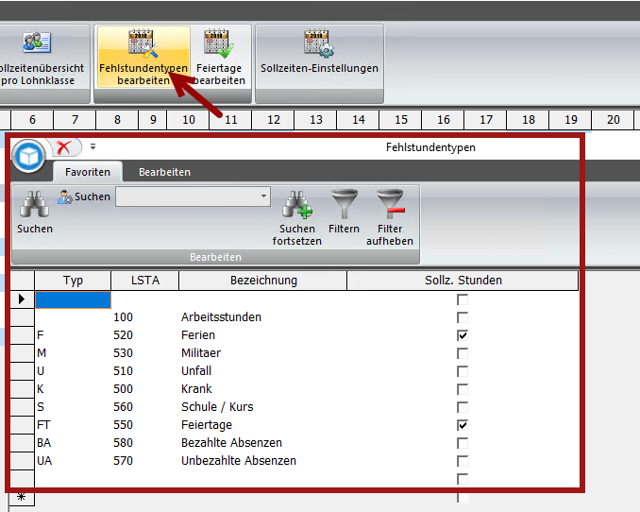The image size is (640, 512).
Task: Select the Favoriten tab
Action: tap(88, 172)
